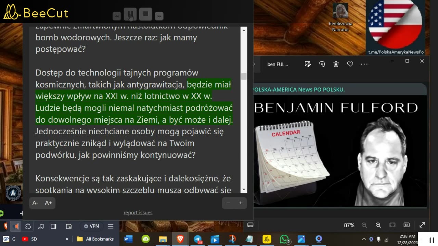
Task: Click the Edit image icon in Photos
Action: [308, 64]
